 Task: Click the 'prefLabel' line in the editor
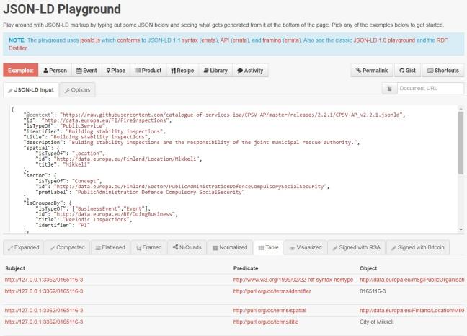[140, 192]
